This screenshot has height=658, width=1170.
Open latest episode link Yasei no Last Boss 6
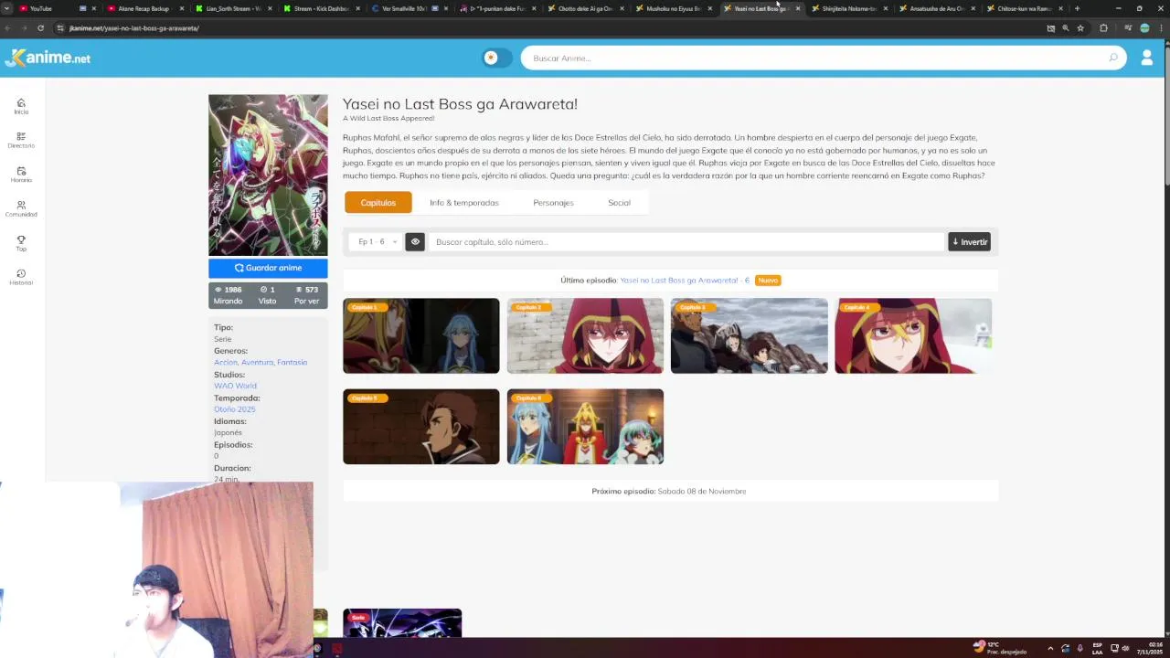685,281
